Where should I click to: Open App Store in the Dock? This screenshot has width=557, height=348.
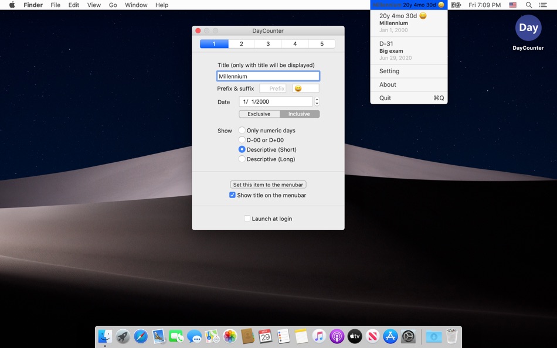pos(390,336)
